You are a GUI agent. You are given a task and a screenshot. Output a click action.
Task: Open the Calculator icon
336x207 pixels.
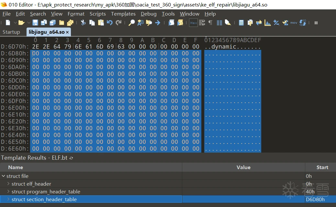coord(241,23)
